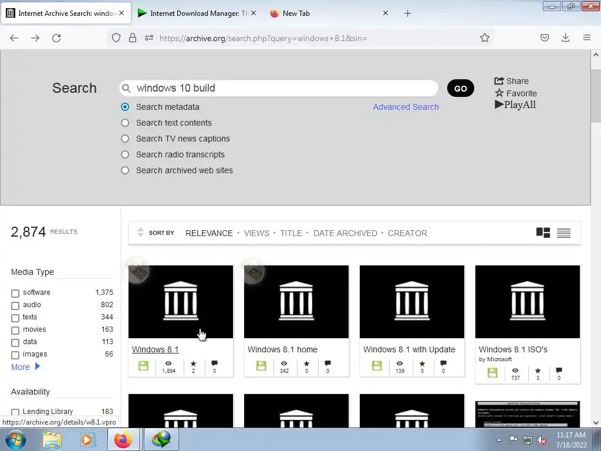Sort results by Date Archived

click(x=345, y=233)
